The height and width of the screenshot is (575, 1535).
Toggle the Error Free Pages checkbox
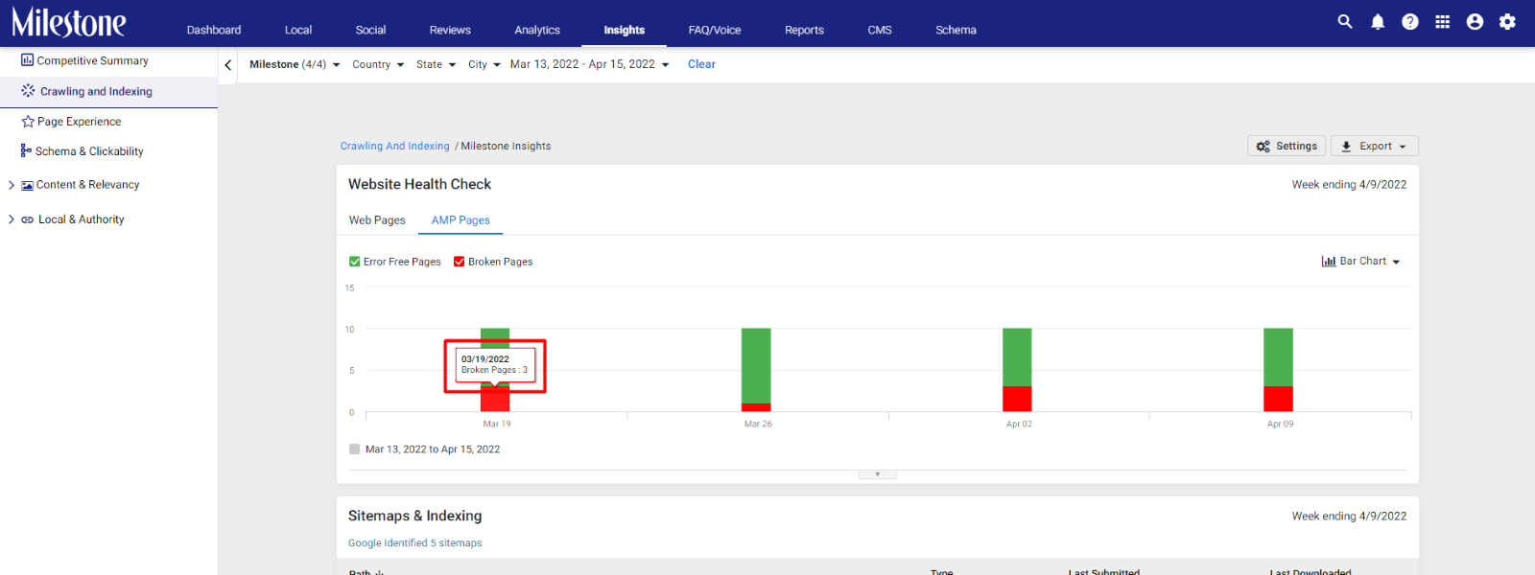(x=354, y=261)
